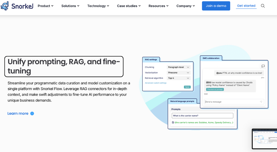Open the Vectorization Pinecone dropdown
This screenshot has height=152, width=277.
click(179, 73)
